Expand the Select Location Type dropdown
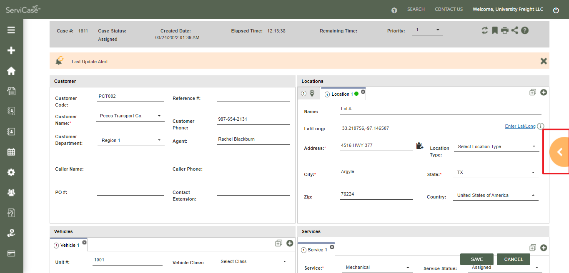 click(496, 146)
